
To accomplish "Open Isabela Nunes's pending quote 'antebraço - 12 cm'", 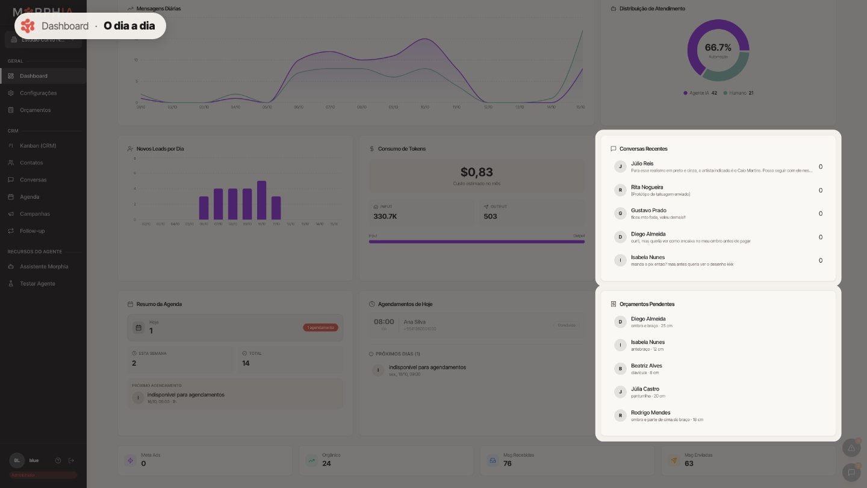I will point(718,345).
